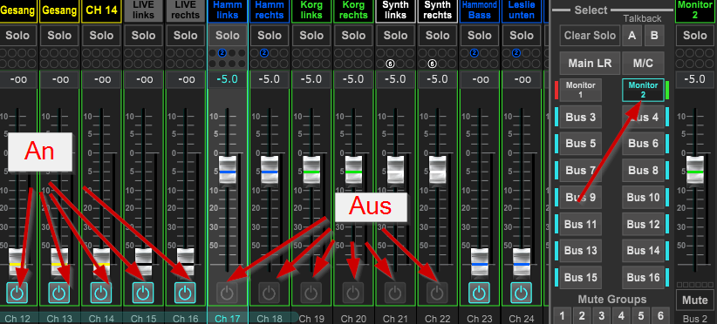
Task: Click the Synth links fader handle
Action: [x=395, y=170]
